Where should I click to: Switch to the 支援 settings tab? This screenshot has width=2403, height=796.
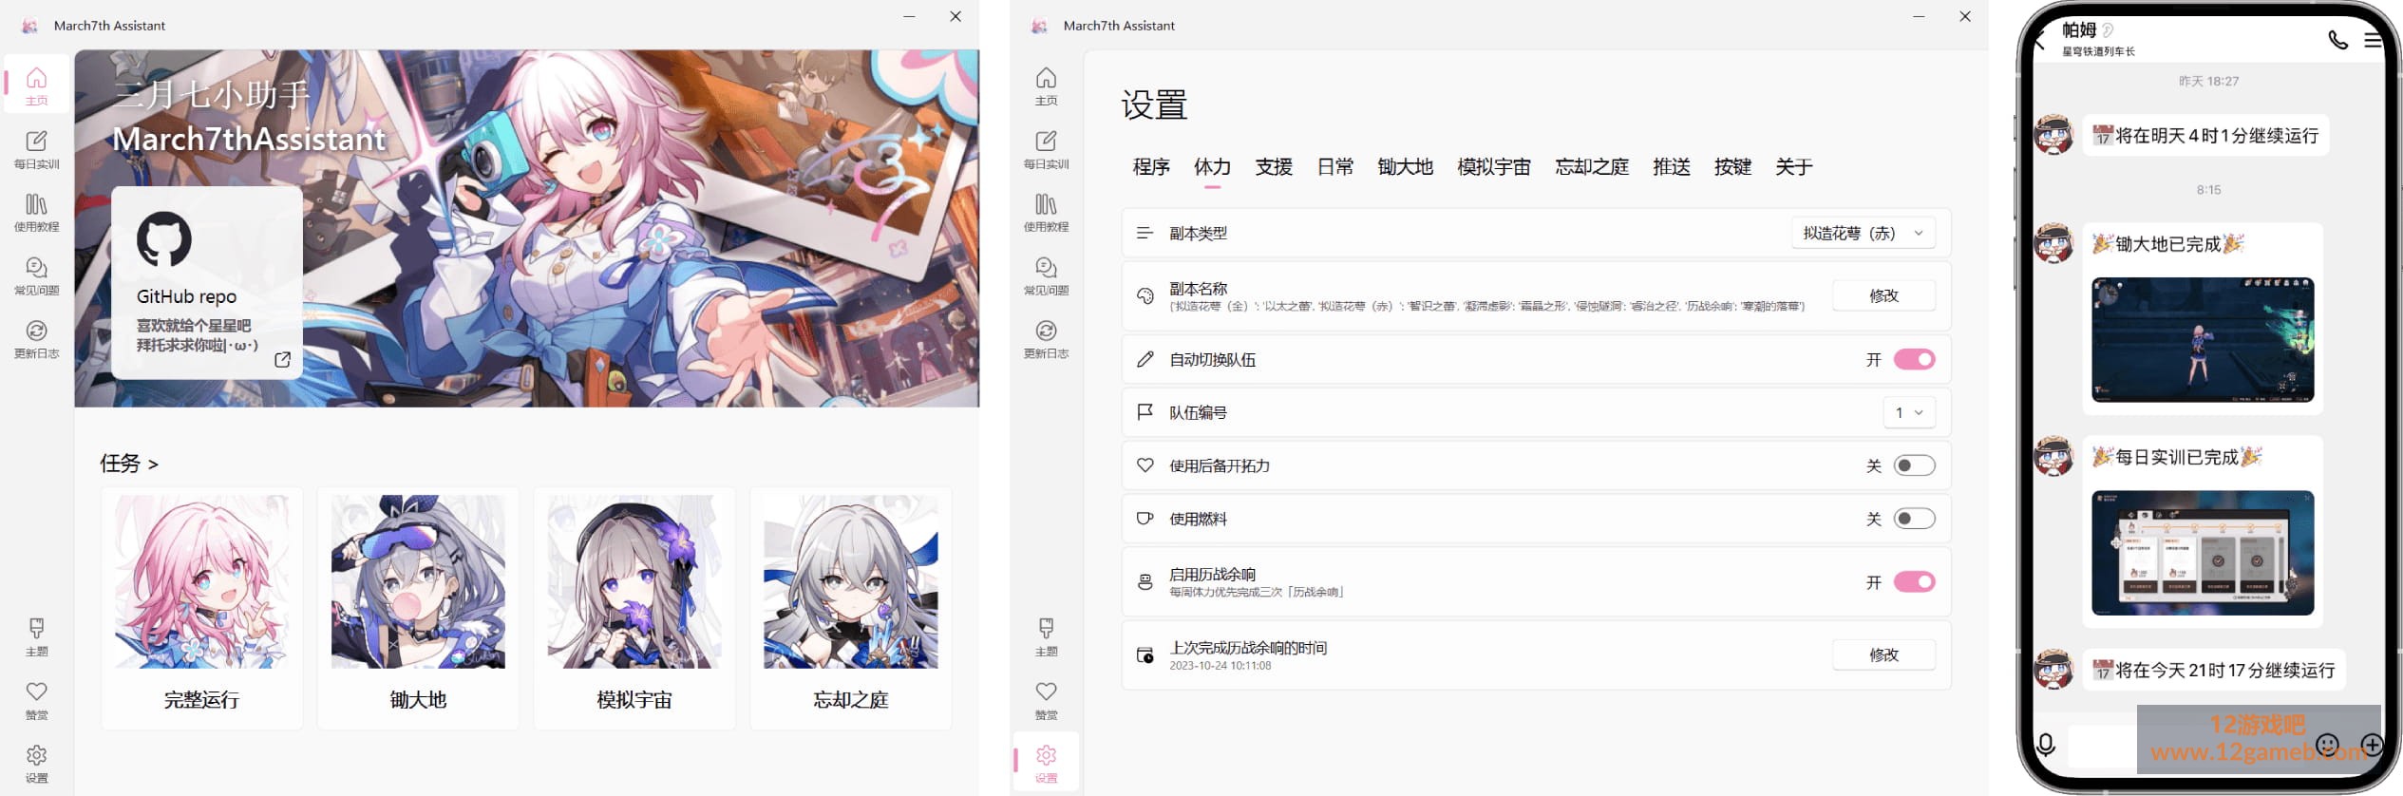1274,167
